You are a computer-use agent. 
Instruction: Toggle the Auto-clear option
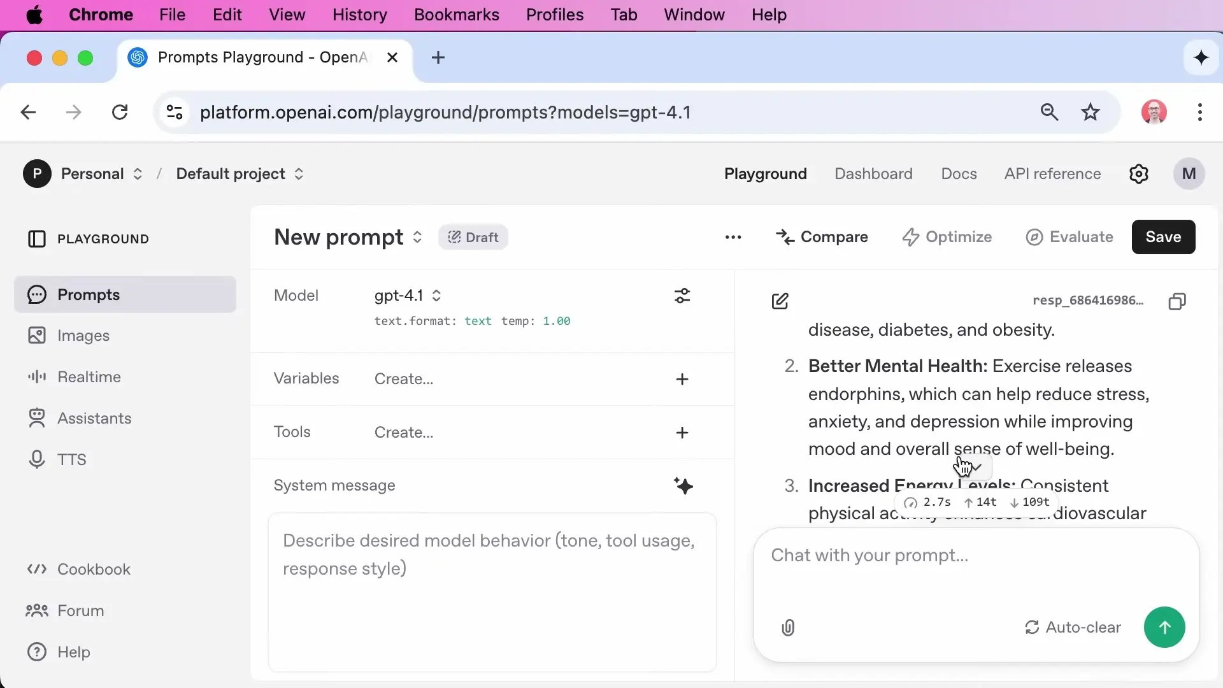[1073, 627]
